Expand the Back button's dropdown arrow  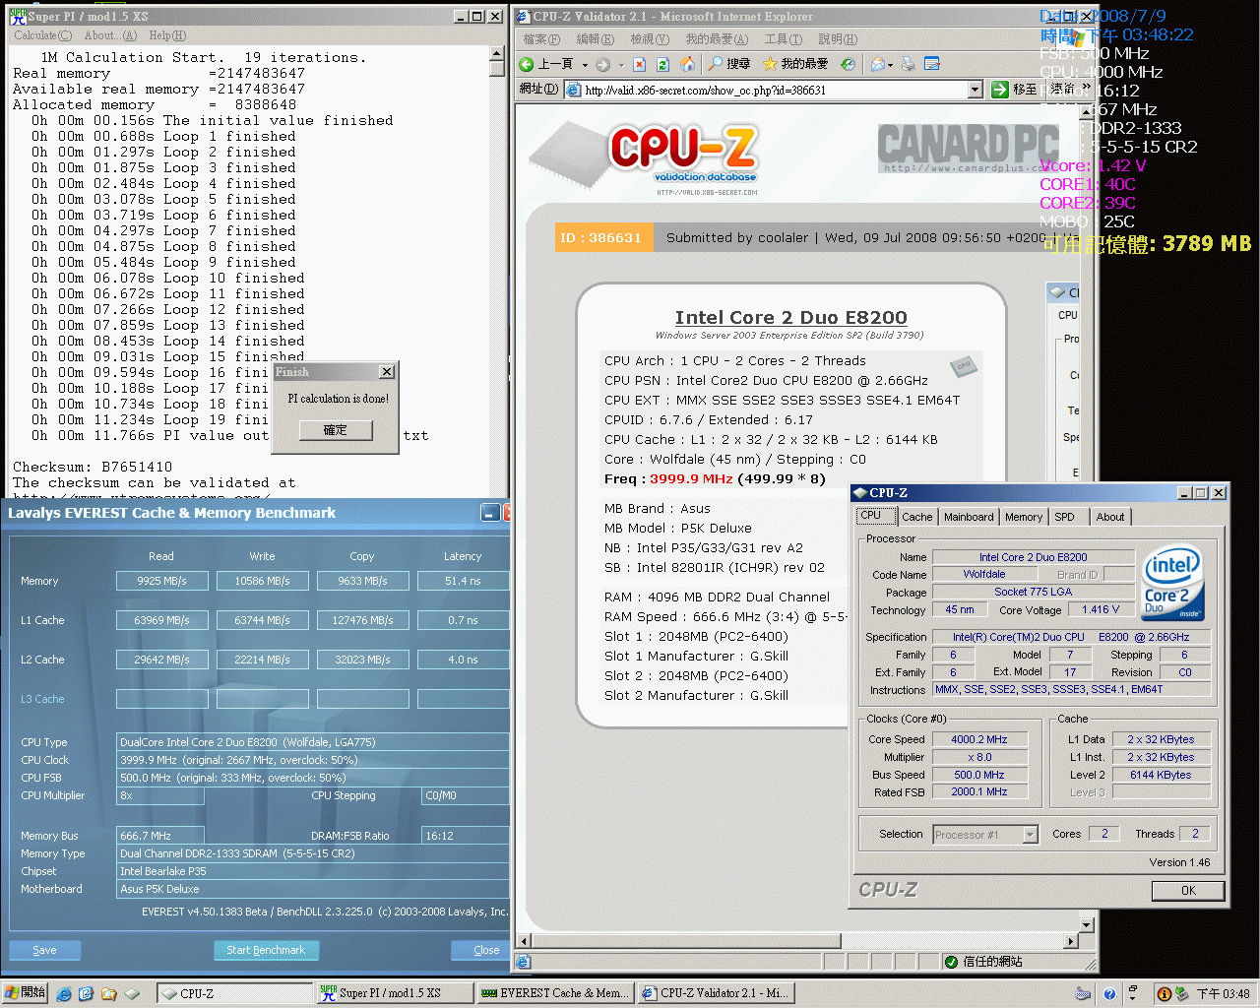coord(584,64)
